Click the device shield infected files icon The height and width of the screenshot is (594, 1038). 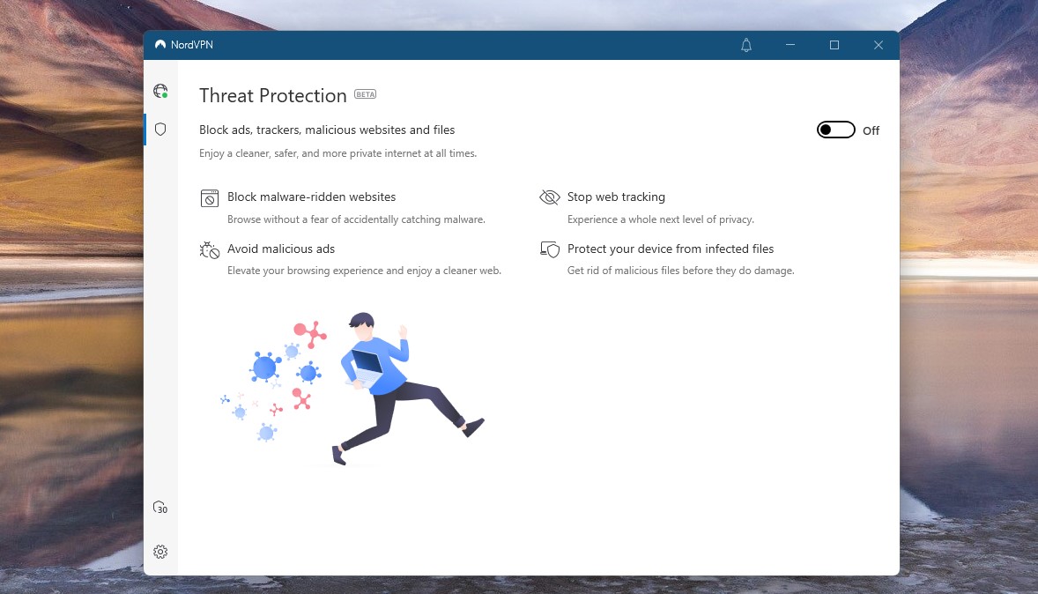(550, 249)
